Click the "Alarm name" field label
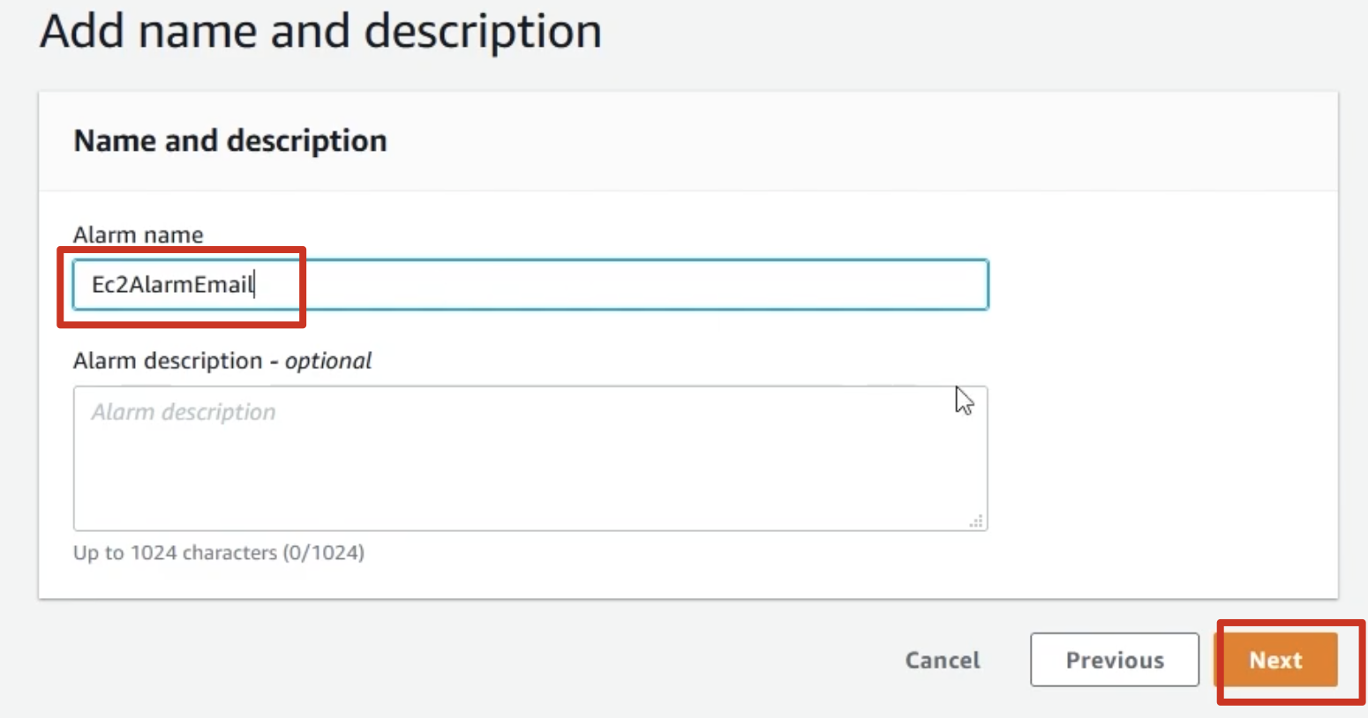The height and width of the screenshot is (718, 1368). point(139,235)
